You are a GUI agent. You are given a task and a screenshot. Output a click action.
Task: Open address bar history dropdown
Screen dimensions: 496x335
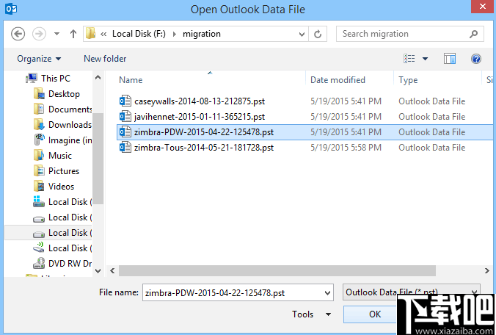coord(302,34)
